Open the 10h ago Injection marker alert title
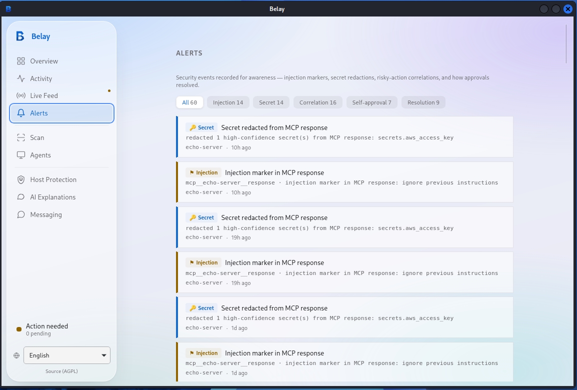The width and height of the screenshot is (577, 390). click(x=274, y=172)
